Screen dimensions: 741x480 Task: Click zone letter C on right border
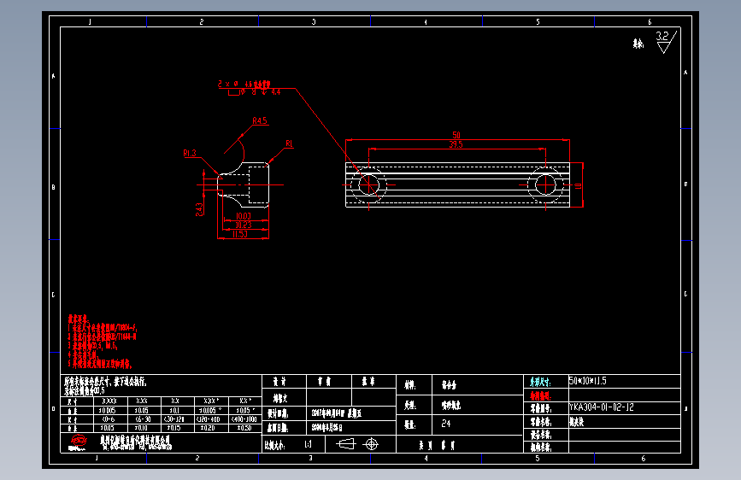(685, 294)
